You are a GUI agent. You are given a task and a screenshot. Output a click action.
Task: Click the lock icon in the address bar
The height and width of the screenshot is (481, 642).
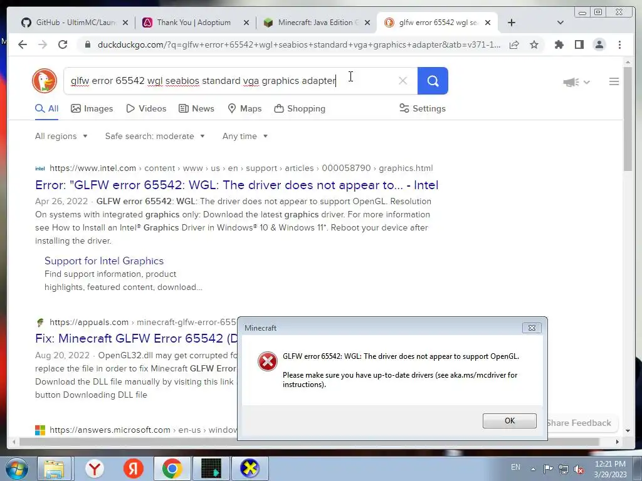tap(87, 44)
